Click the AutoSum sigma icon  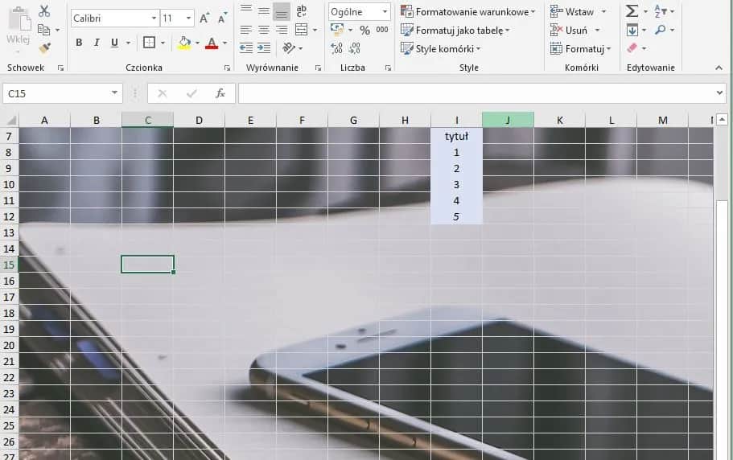coord(632,11)
